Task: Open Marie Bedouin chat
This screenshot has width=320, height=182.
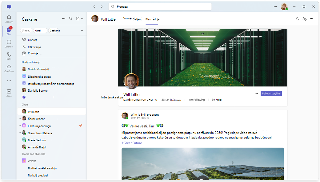Action: 52,140
